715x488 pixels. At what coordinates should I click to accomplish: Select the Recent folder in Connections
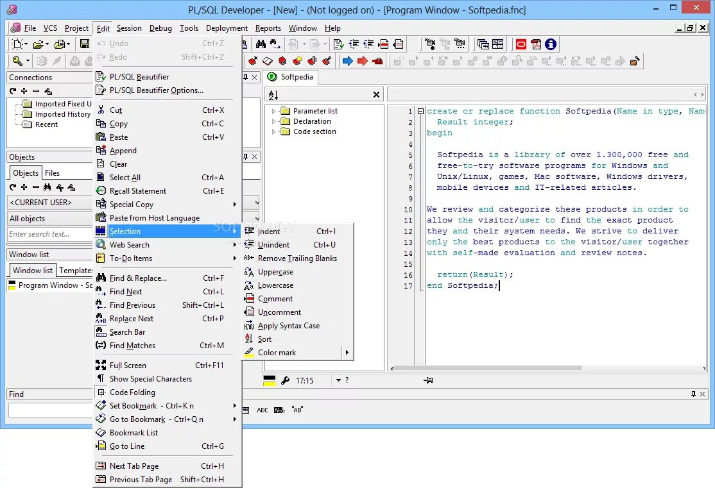(46, 124)
